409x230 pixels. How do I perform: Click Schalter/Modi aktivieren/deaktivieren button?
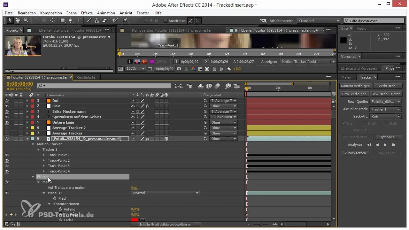166,225
